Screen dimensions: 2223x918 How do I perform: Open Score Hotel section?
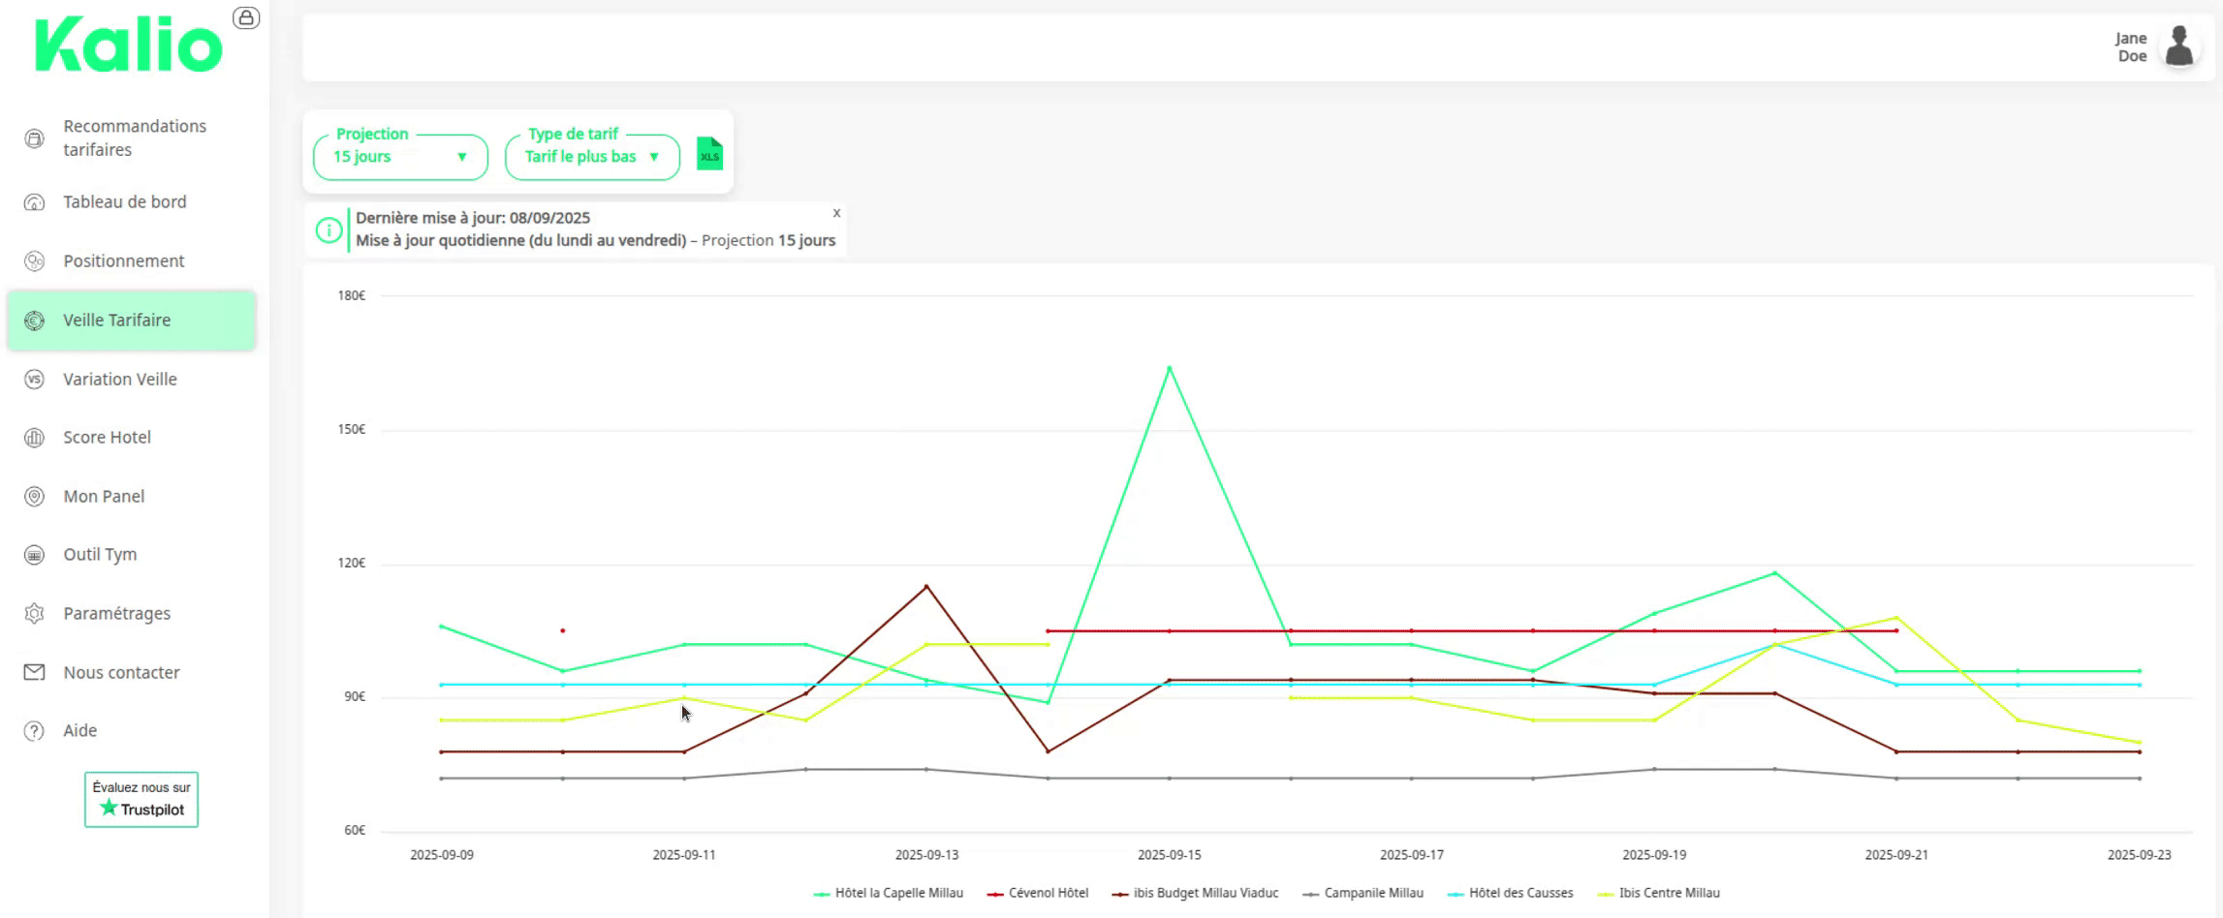(x=131, y=438)
